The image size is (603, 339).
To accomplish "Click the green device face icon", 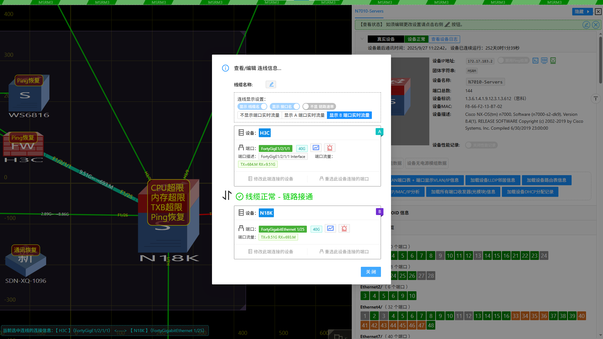I will coord(553,61).
